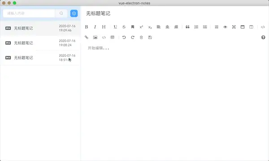
Task: Toggle HTML source view icon at toolbar end
Action: coord(263,27)
